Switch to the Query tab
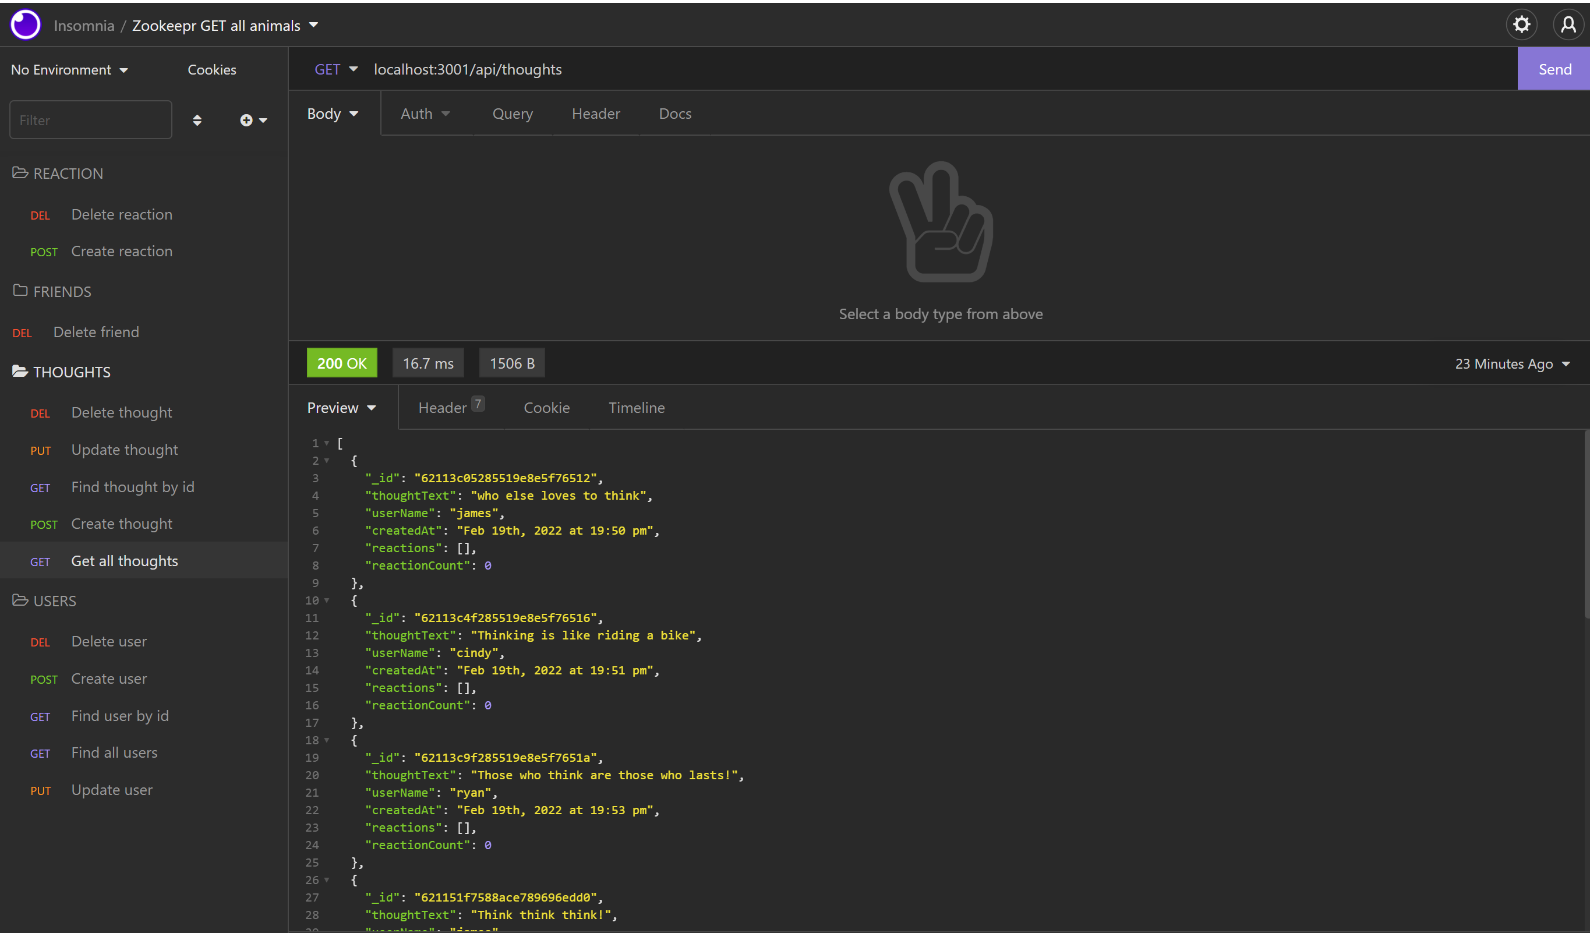 pyautogui.click(x=513, y=114)
